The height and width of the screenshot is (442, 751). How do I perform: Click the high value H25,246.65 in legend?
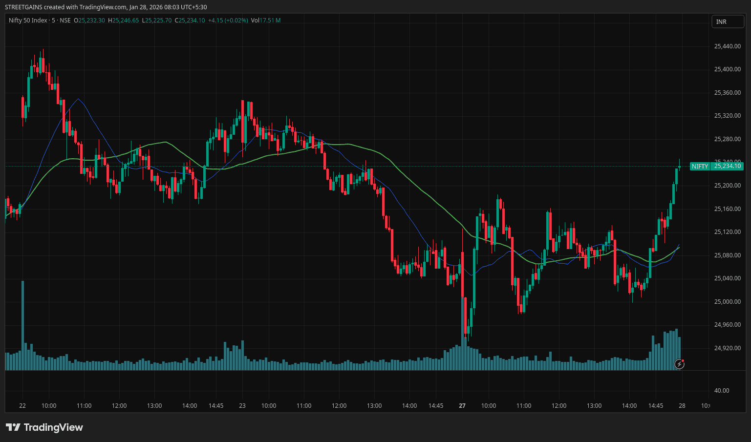point(123,21)
